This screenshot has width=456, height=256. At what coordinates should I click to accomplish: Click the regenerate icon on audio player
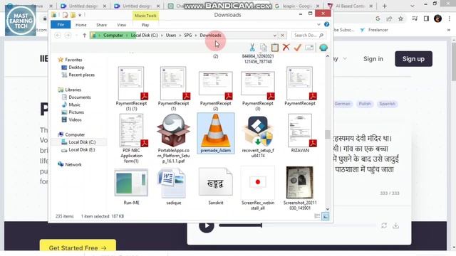[384, 225]
